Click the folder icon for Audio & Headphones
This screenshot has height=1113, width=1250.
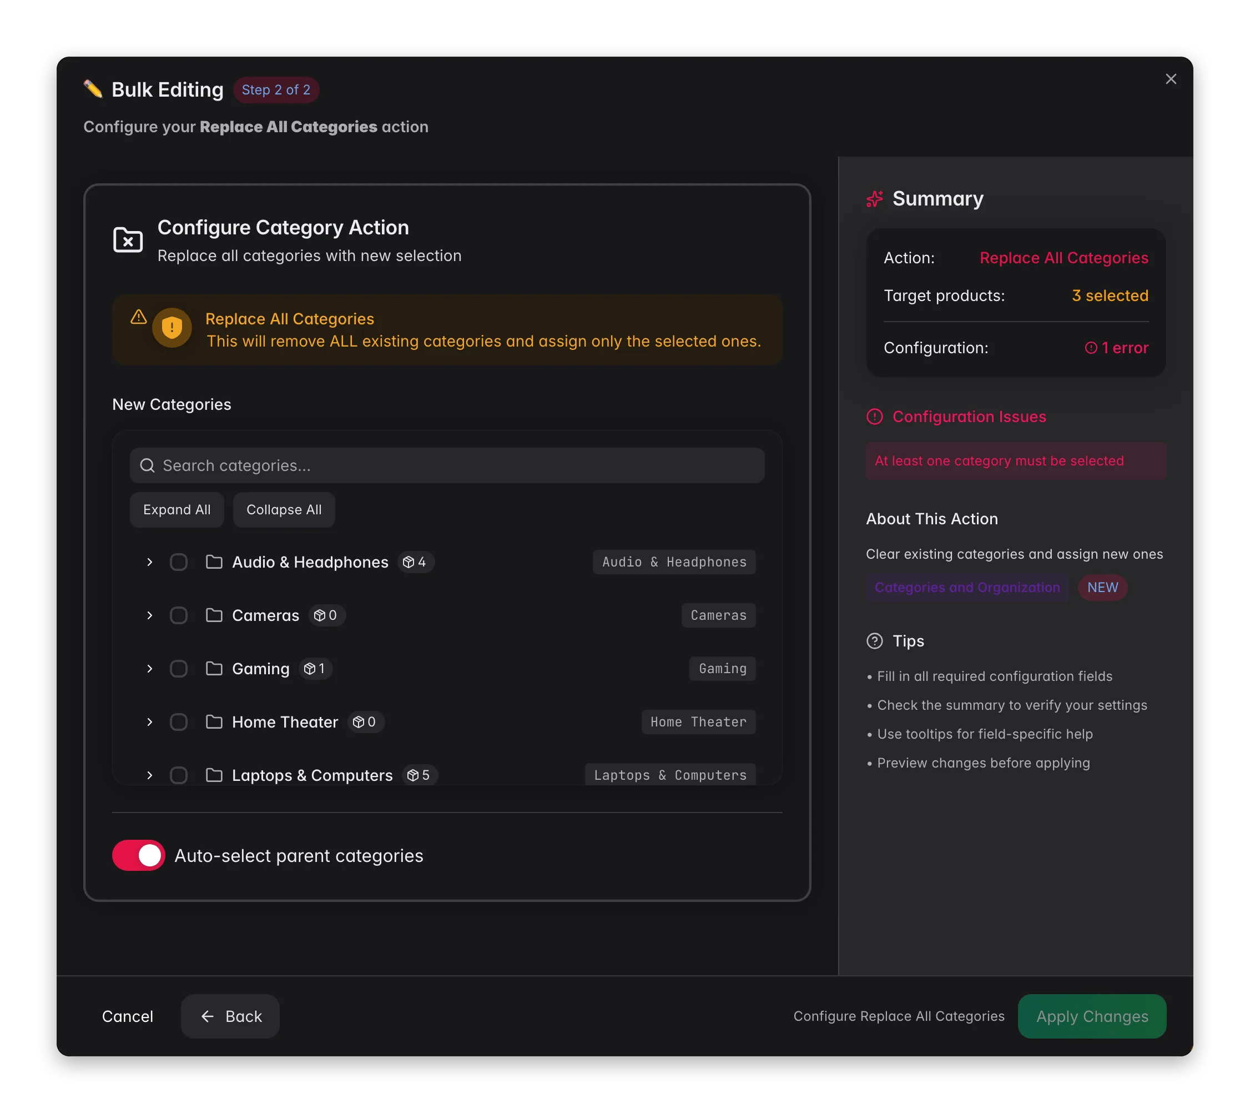214,561
